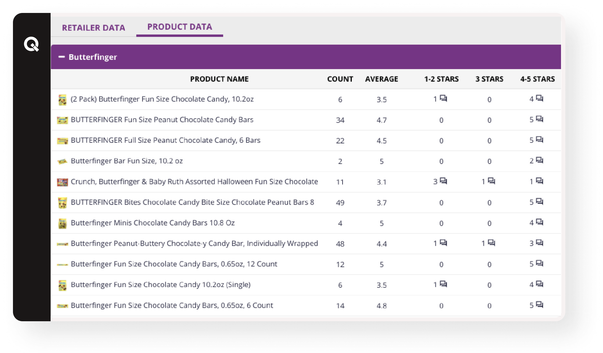Click average 4.7 for Fun Size Peanut Bars
This screenshot has width=603, height=353.
(382, 120)
